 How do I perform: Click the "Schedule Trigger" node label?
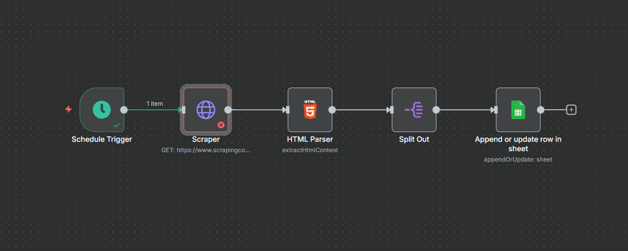[102, 139]
